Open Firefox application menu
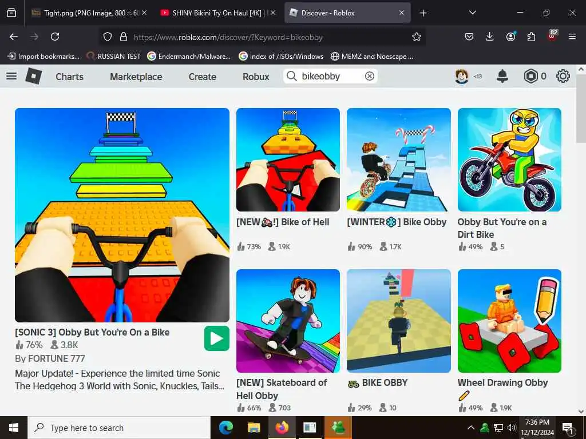This screenshot has height=439, width=586. point(572,37)
